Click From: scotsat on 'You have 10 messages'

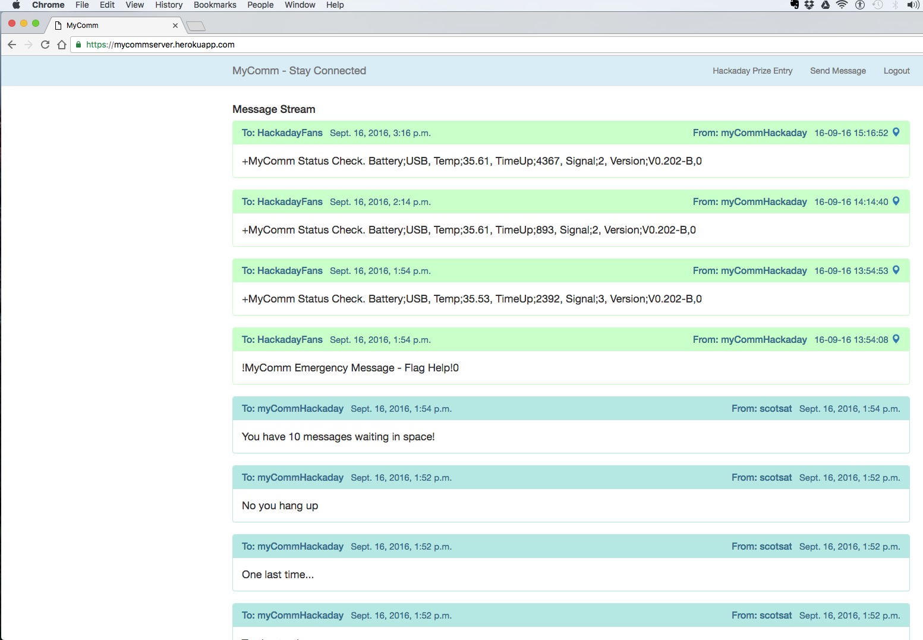pyautogui.click(x=762, y=408)
